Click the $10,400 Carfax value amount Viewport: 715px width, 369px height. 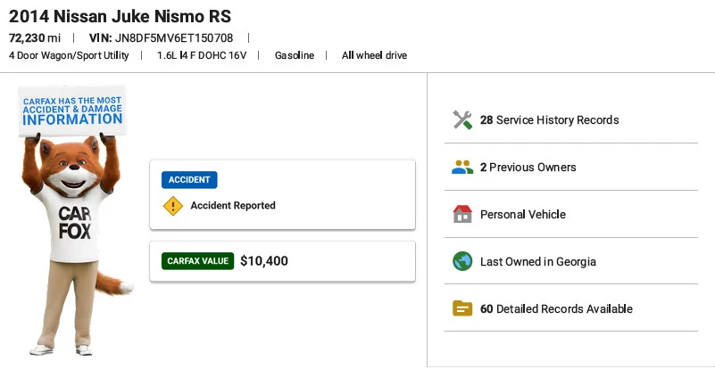[264, 261]
